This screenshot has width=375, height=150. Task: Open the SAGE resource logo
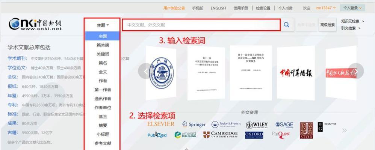point(284,124)
